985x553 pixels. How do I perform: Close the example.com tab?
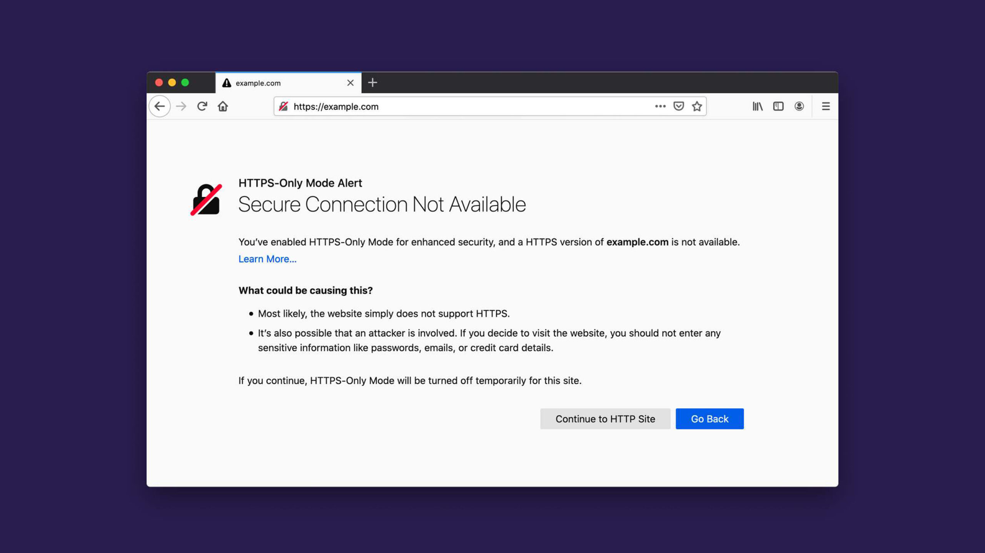coord(350,83)
